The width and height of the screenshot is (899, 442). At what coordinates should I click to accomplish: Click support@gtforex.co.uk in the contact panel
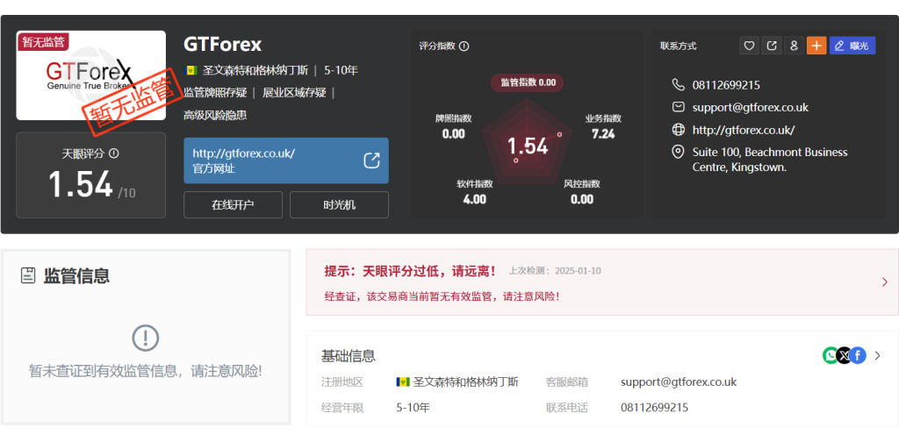coord(750,107)
